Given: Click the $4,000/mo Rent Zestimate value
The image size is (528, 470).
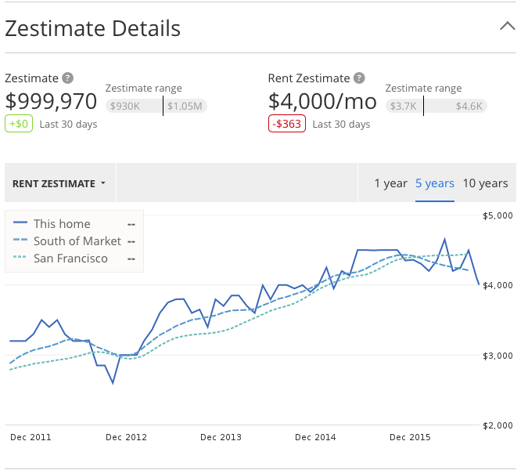Looking at the screenshot, I should click(x=322, y=101).
